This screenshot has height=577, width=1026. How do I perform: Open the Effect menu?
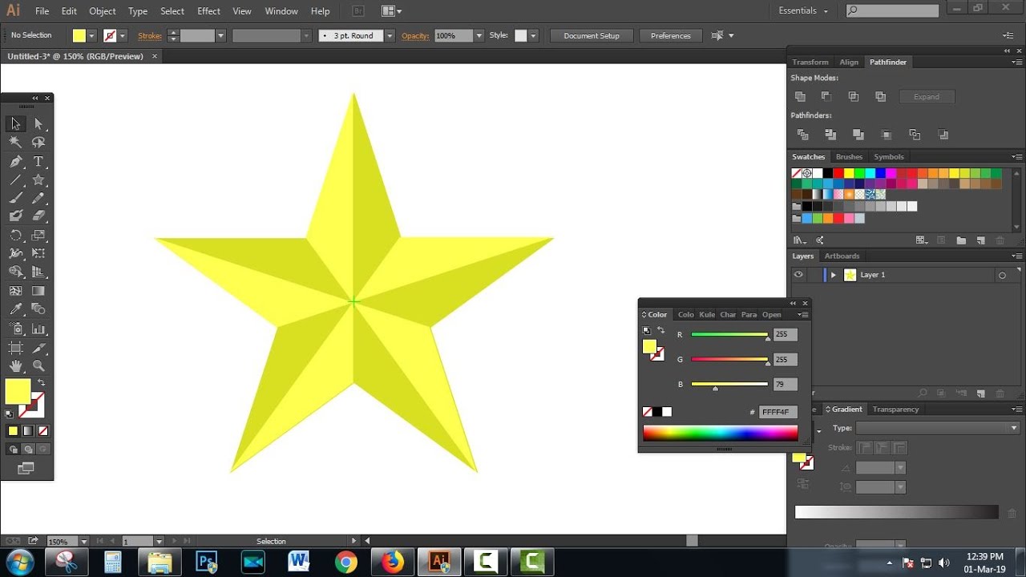coord(208,11)
